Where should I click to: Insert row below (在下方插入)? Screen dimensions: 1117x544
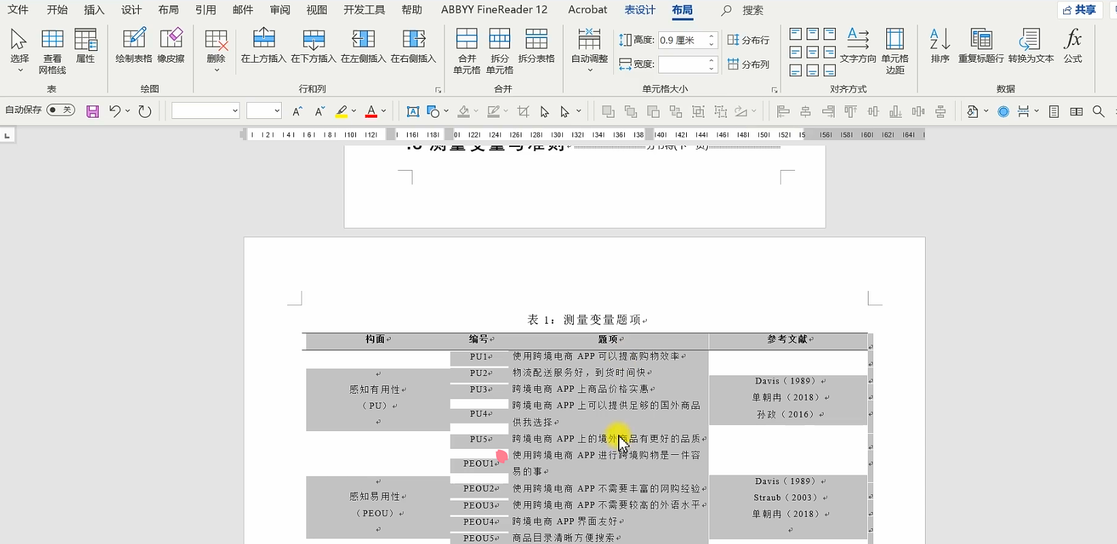coord(314,46)
